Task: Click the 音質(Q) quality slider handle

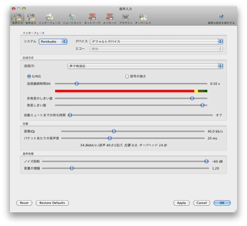Action: pyautogui.click(x=114, y=131)
